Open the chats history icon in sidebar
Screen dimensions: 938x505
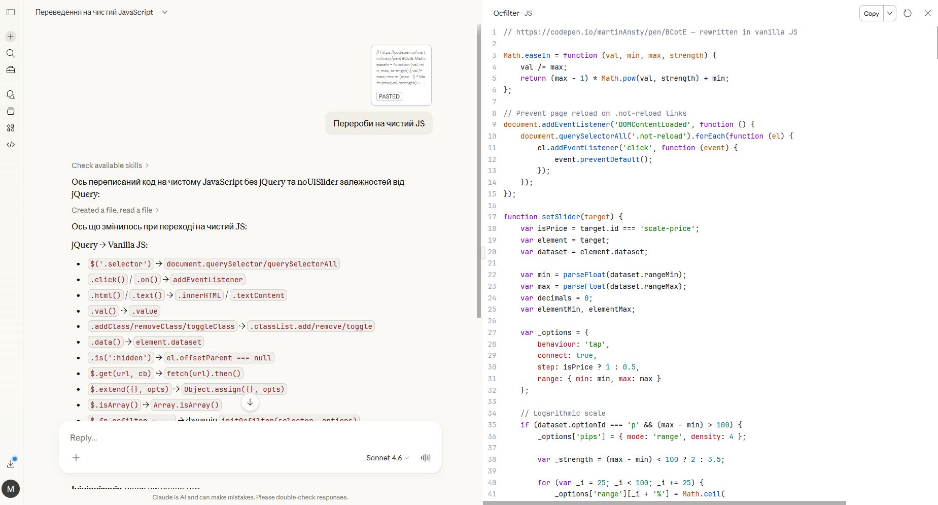click(x=11, y=94)
